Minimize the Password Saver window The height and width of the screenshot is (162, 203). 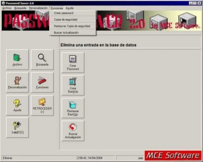coord(190,3)
